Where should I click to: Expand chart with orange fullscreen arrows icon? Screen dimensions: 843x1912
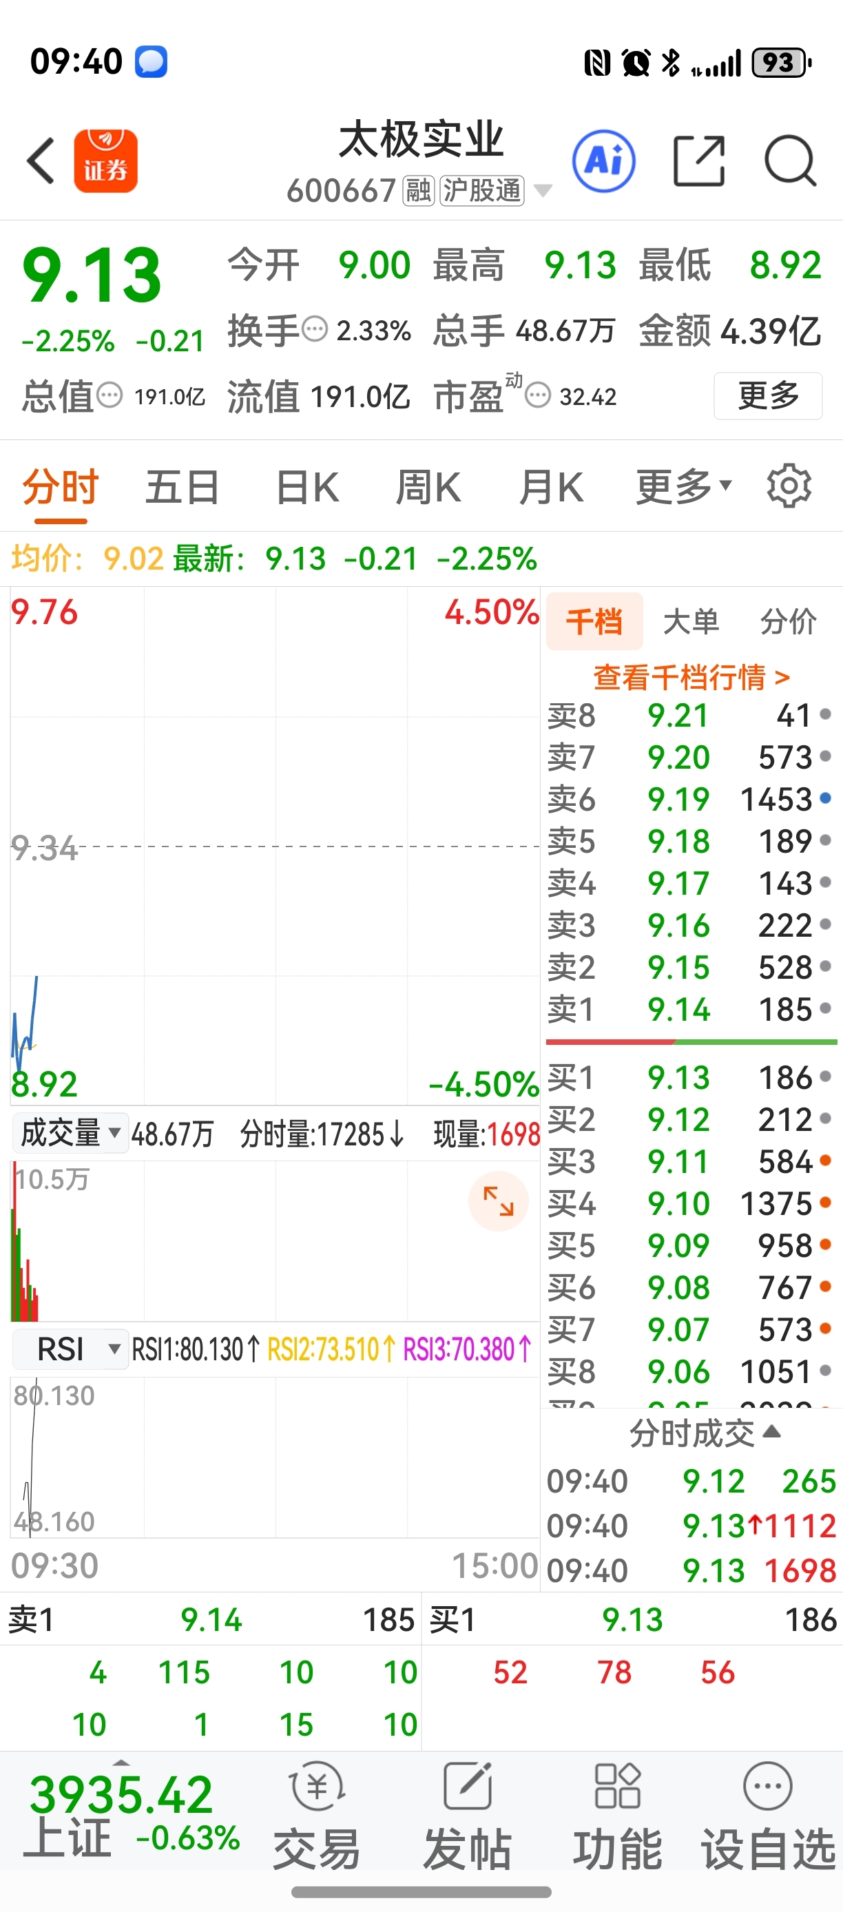click(498, 1201)
